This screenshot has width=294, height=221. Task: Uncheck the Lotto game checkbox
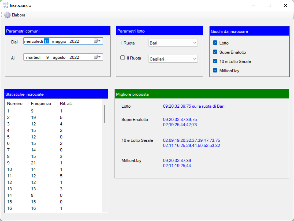[215, 43]
